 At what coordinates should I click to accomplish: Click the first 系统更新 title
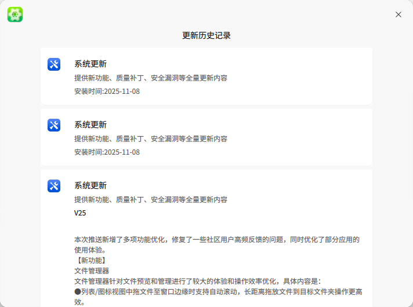90,64
